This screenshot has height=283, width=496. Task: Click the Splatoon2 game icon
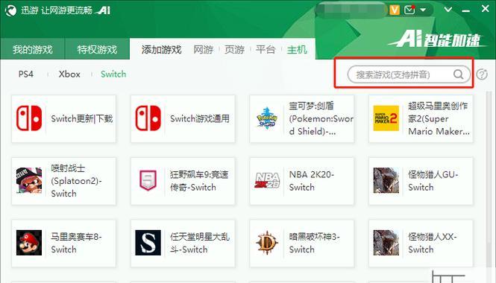click(29, 180)
